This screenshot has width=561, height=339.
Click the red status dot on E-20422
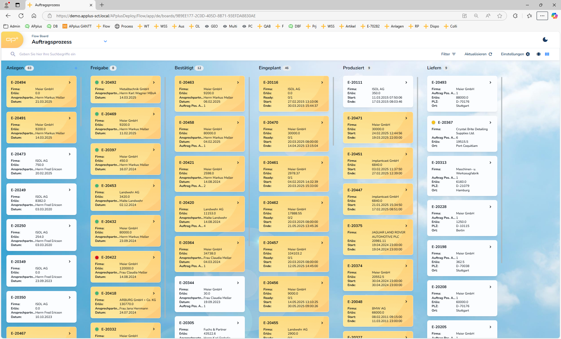pos(97,257)
